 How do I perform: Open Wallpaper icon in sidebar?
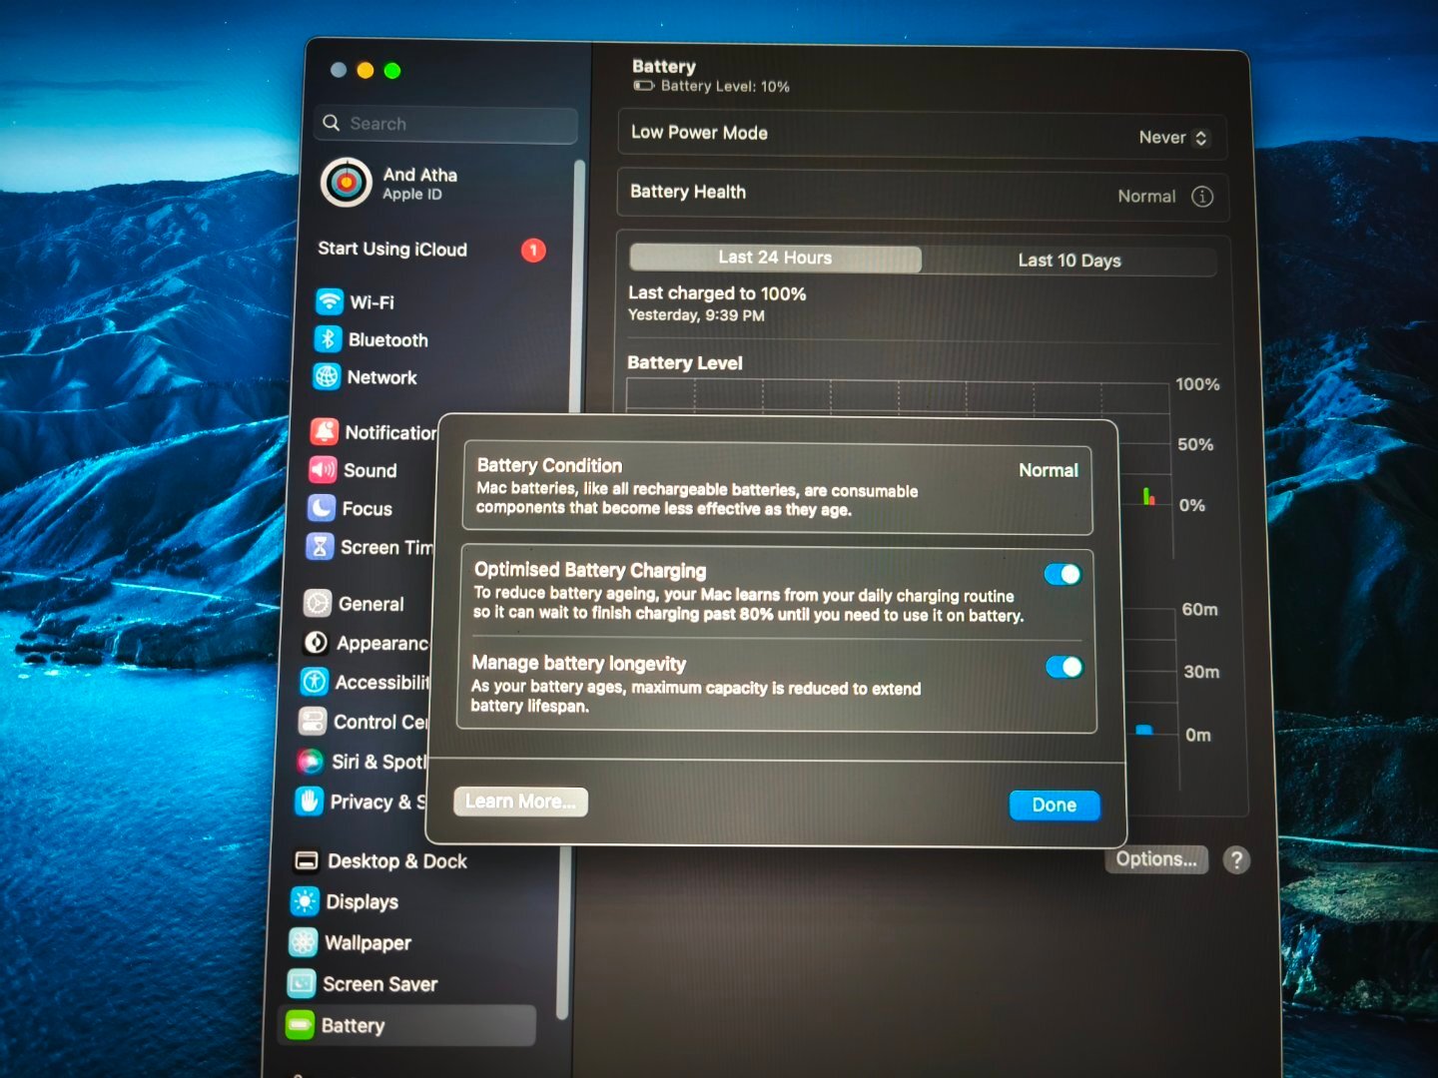click(x=303, y=942)
